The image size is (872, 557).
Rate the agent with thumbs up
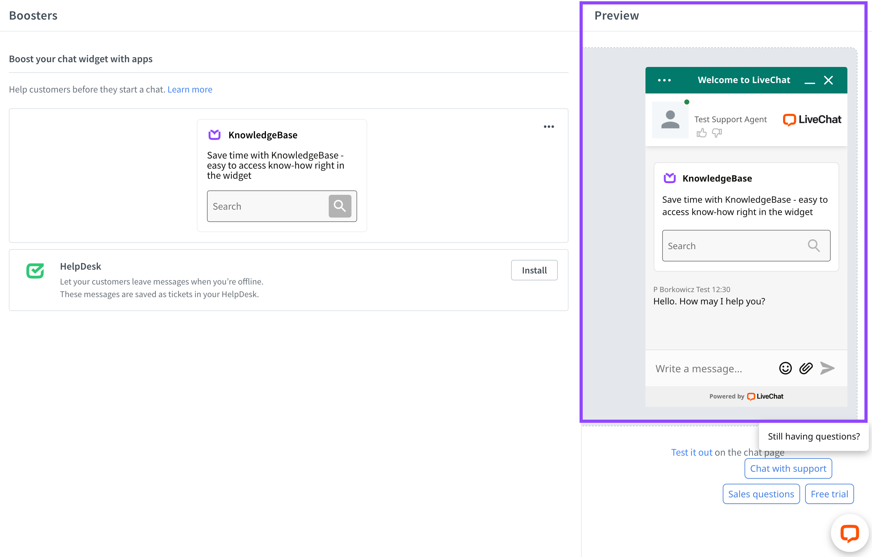click(x=701, y=133)
